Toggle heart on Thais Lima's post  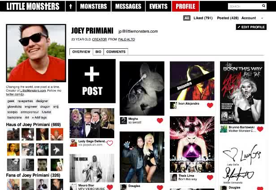[x=210, y=177]
